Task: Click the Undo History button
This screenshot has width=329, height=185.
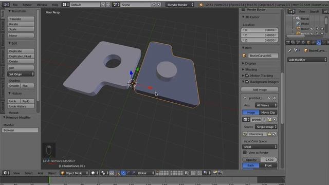Action: (x=21, y=106)
